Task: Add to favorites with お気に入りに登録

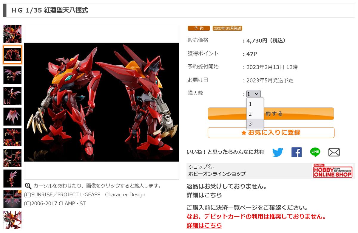Action: click(271, 133)
